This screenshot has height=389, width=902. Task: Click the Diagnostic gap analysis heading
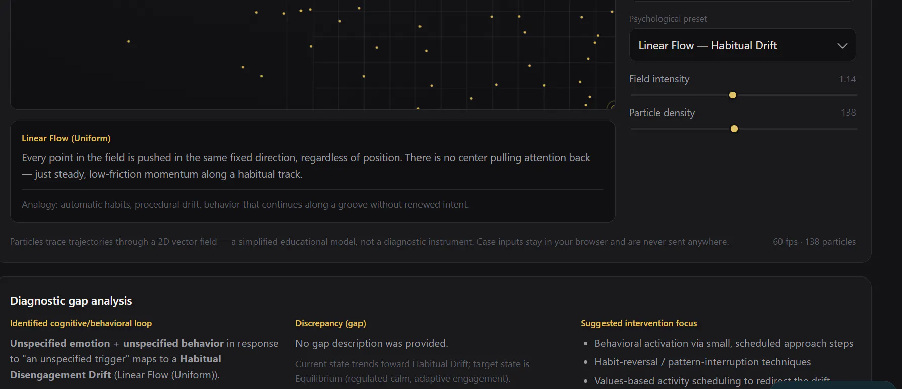tap(71, 301)
